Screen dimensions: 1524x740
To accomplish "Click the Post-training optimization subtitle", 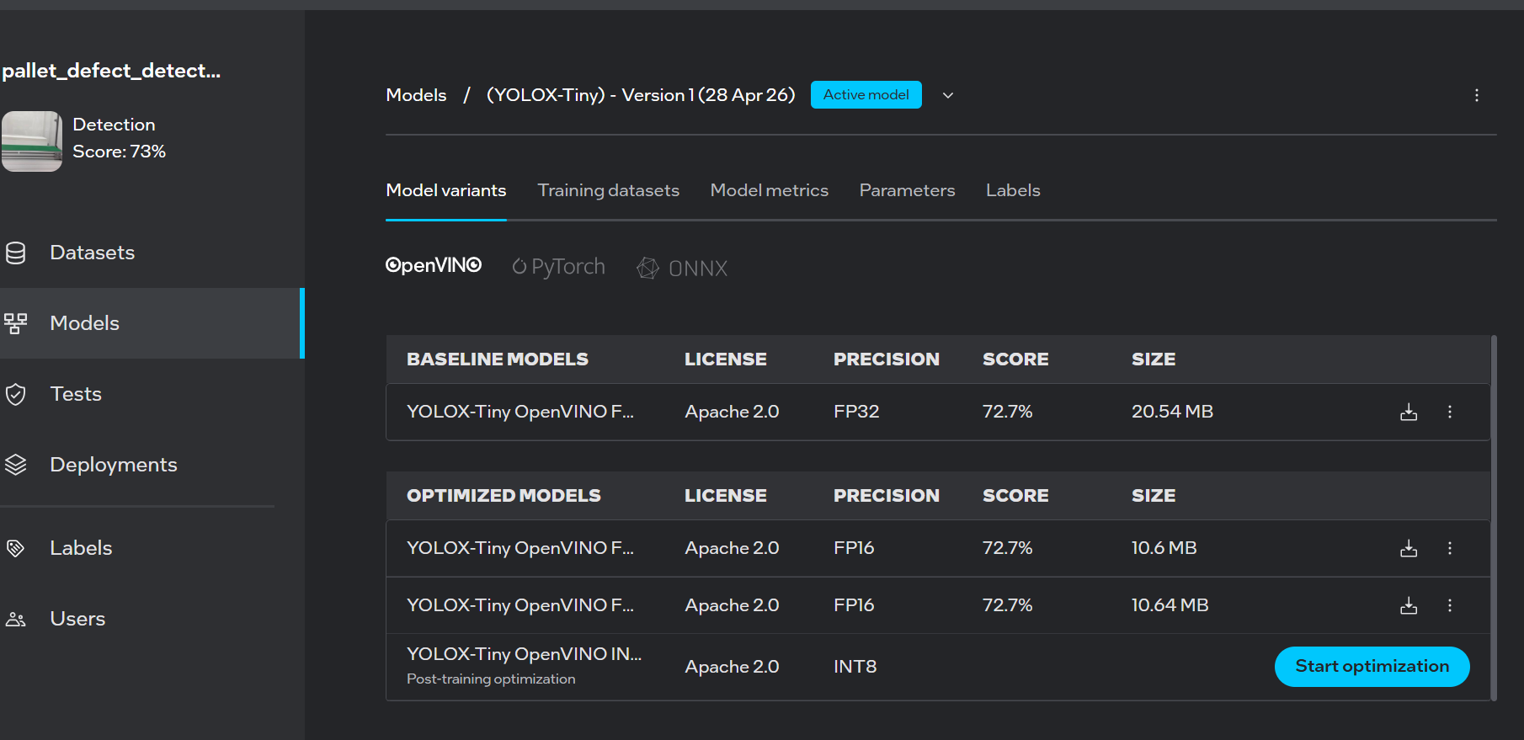I will coord(491,679).
